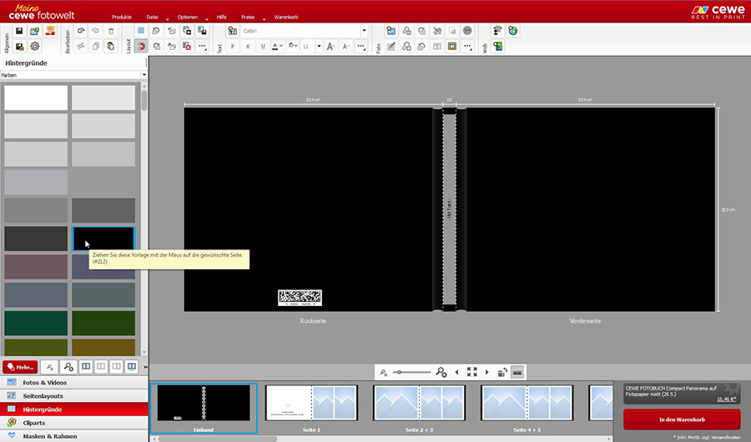Screen dimensions: 751x442
Task: Open the settings gear icon
Action: click(x=35, y=47)
